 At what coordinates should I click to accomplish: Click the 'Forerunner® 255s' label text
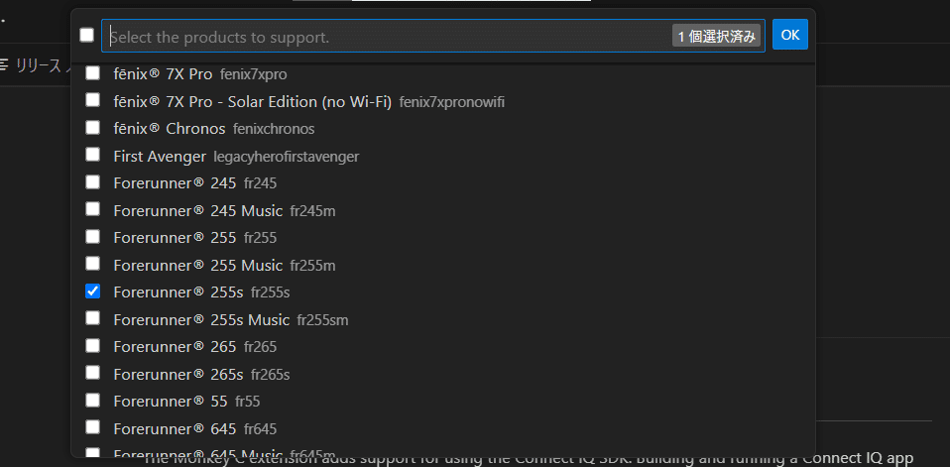178,292
